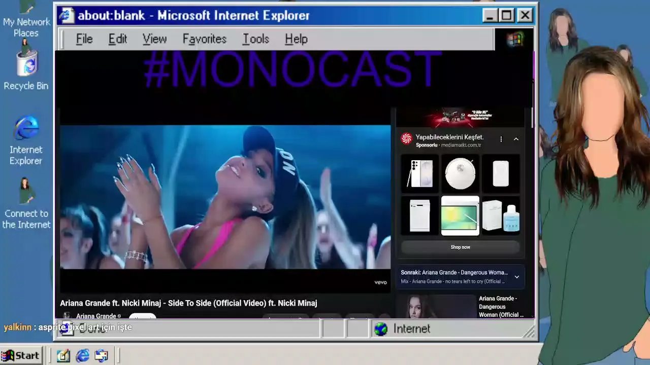Open the Dangerous Woman recommended video thumbnail
650x365 pixels.
[436, 306]
